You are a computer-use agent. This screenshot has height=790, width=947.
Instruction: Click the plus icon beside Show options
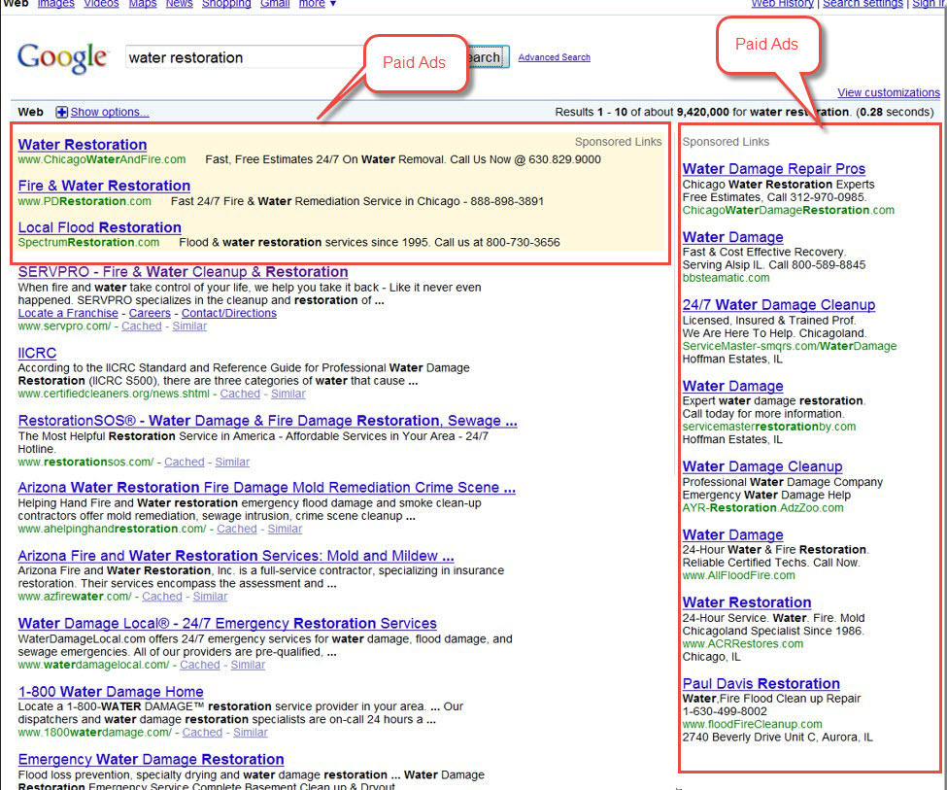(61, 112)
